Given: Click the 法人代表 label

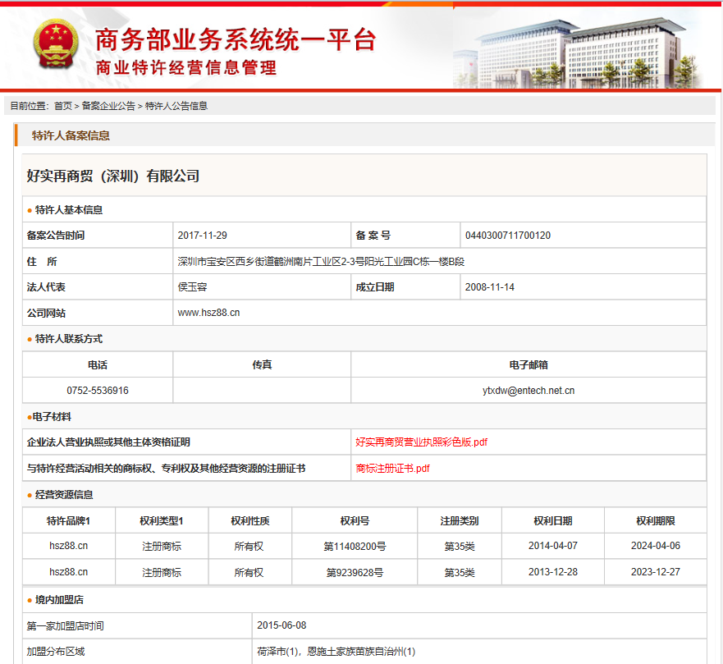Looking at the screenshot, I should click(46, 287).
